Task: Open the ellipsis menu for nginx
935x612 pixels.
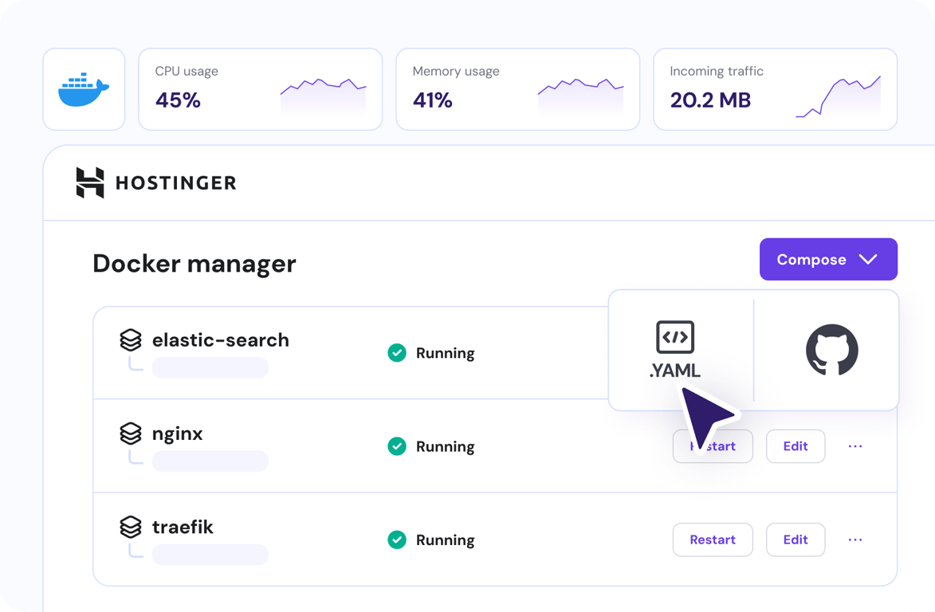Action: [855, 446]
